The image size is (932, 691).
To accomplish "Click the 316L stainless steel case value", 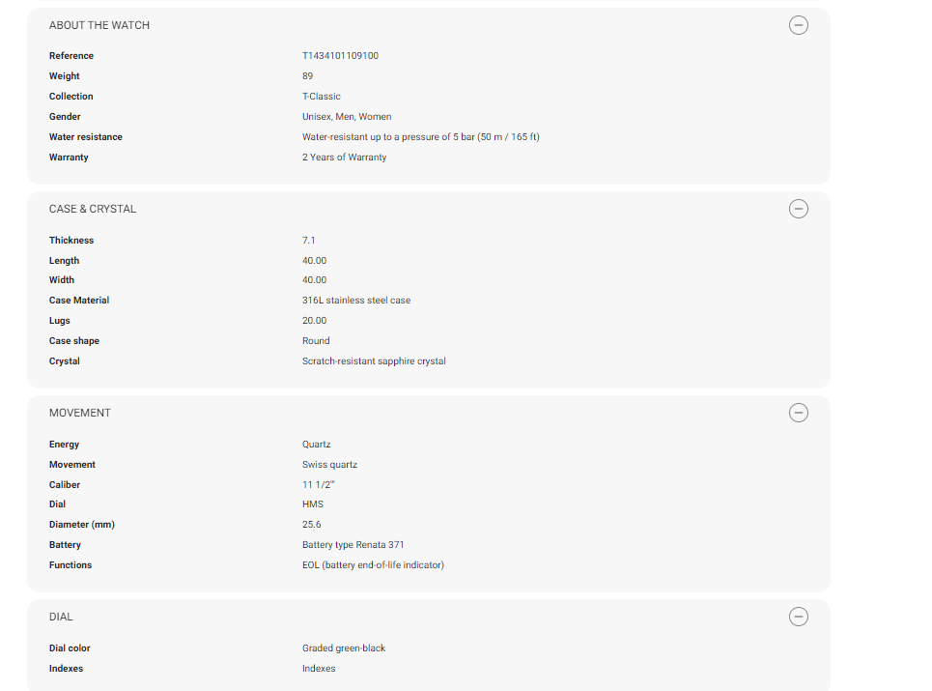I will click(356, 301).
